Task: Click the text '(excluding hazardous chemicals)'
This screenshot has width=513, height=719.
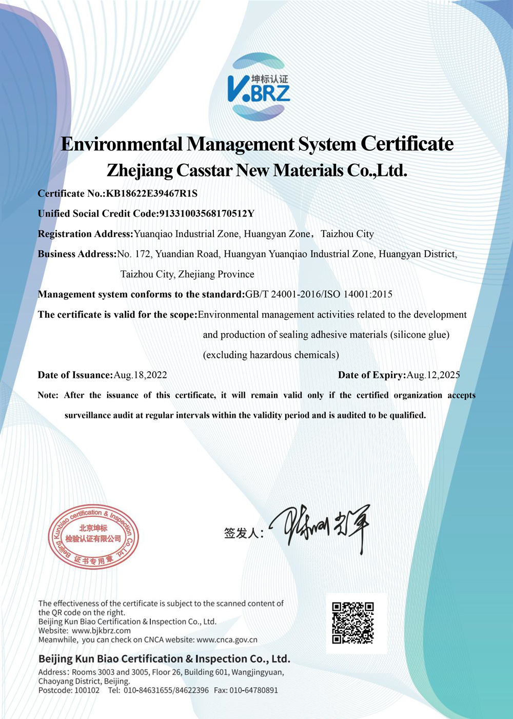Action: [x=271, y=355]
